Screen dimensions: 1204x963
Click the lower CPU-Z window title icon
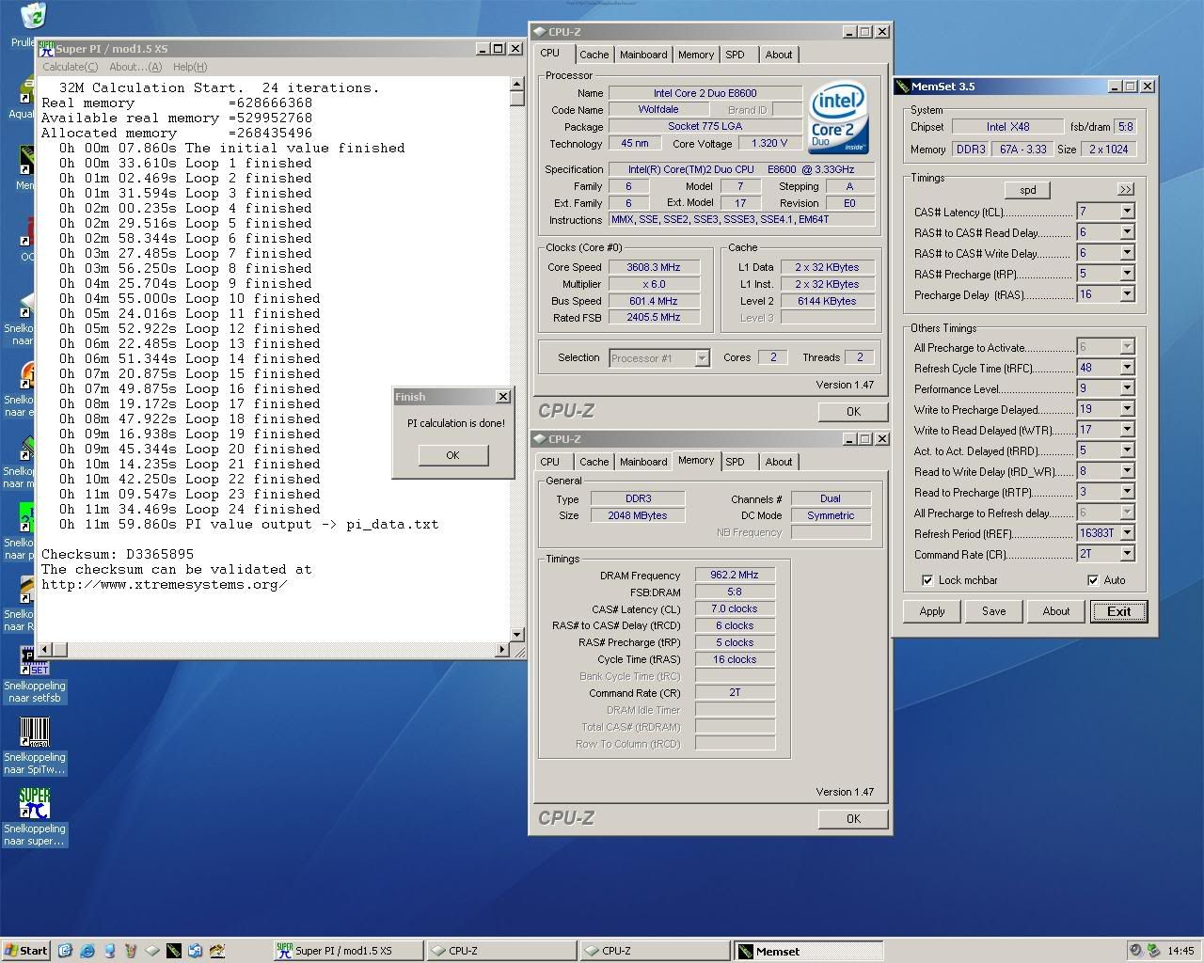click(541, 438)
